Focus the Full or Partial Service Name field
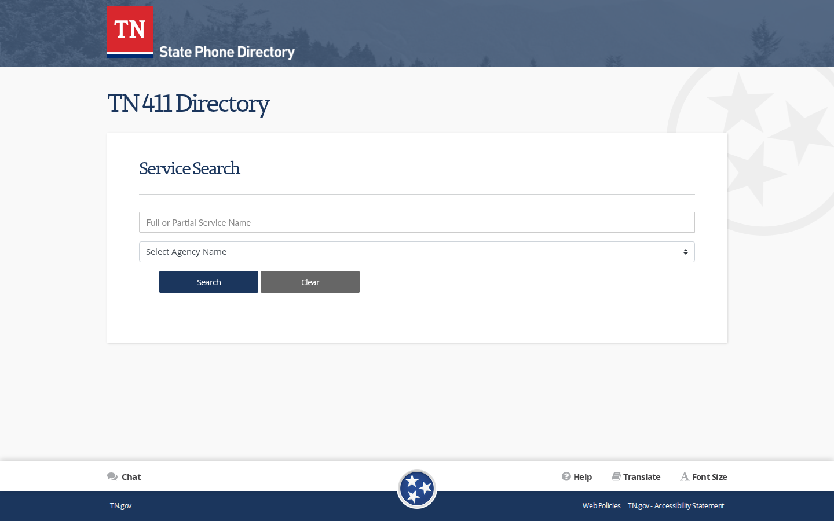The width and height of the screenshot is (834, 521). click(x=417, y=222)
